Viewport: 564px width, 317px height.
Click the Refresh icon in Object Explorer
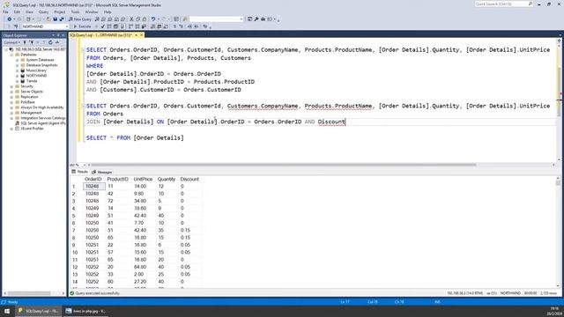coord(50,42)
